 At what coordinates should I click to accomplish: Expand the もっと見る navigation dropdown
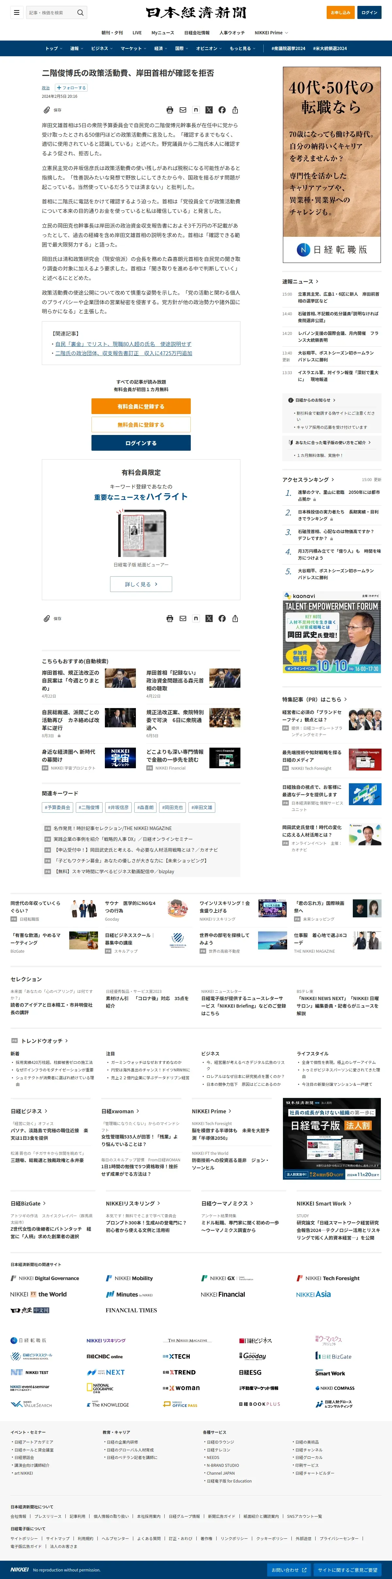point(242,48)
